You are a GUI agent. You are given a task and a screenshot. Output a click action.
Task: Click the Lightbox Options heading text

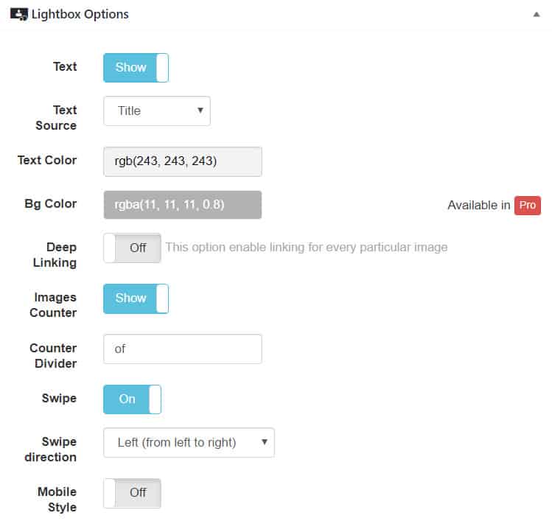[x=80, y=15]
